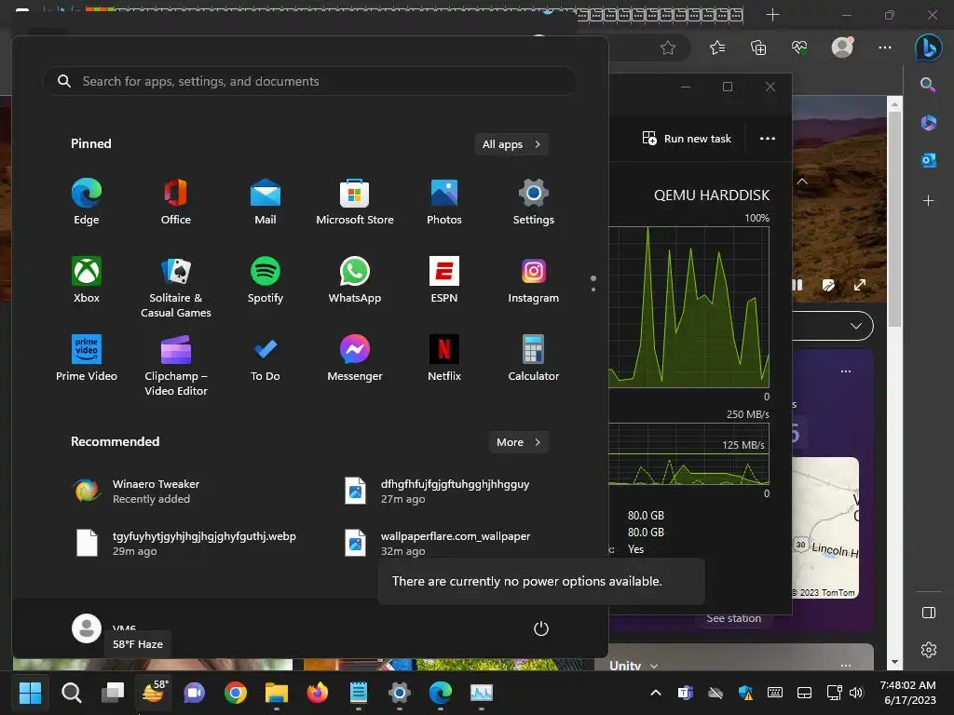Open Task Manager more options menu
Image resolution: width=954 pixels, height=715 pixels.
(768, 139)
